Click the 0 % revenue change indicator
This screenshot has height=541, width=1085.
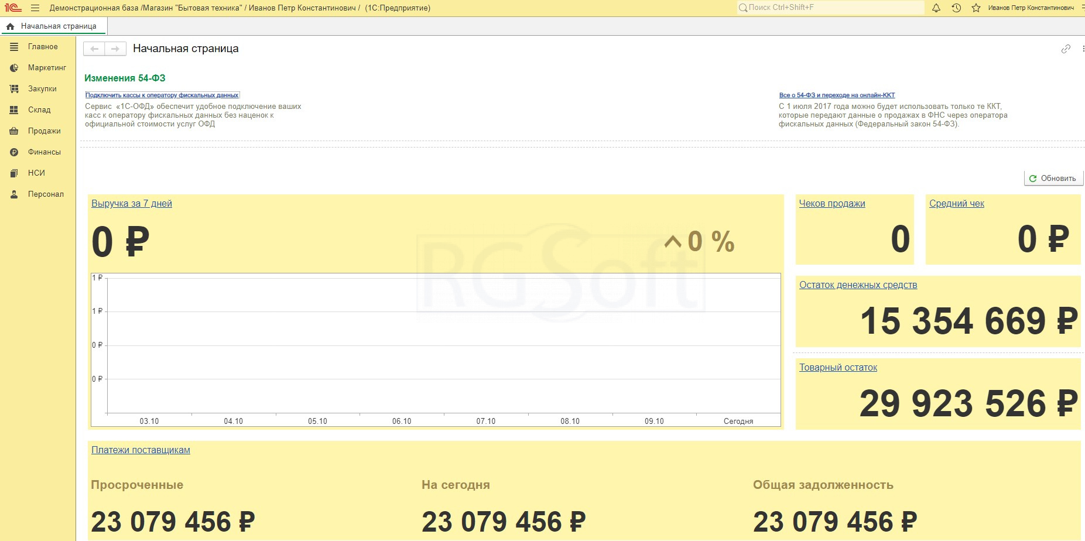[700, 242]
